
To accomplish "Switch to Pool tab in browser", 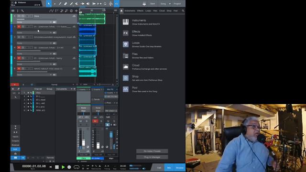I will 175,11.
